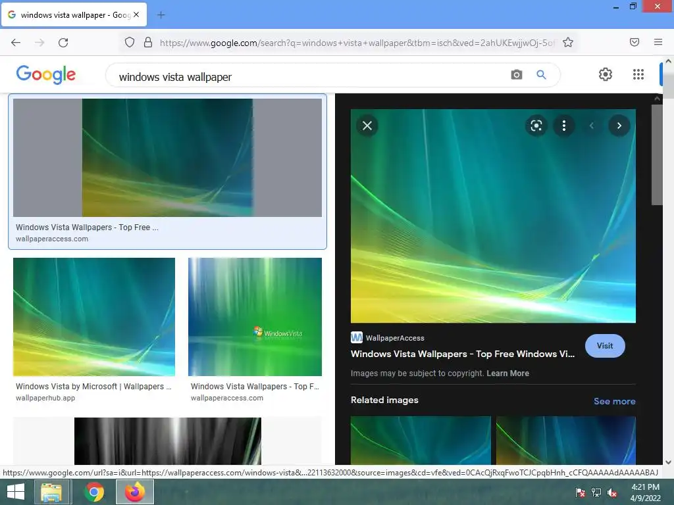Open File Explorer from the taskbar

pos(51,492)
